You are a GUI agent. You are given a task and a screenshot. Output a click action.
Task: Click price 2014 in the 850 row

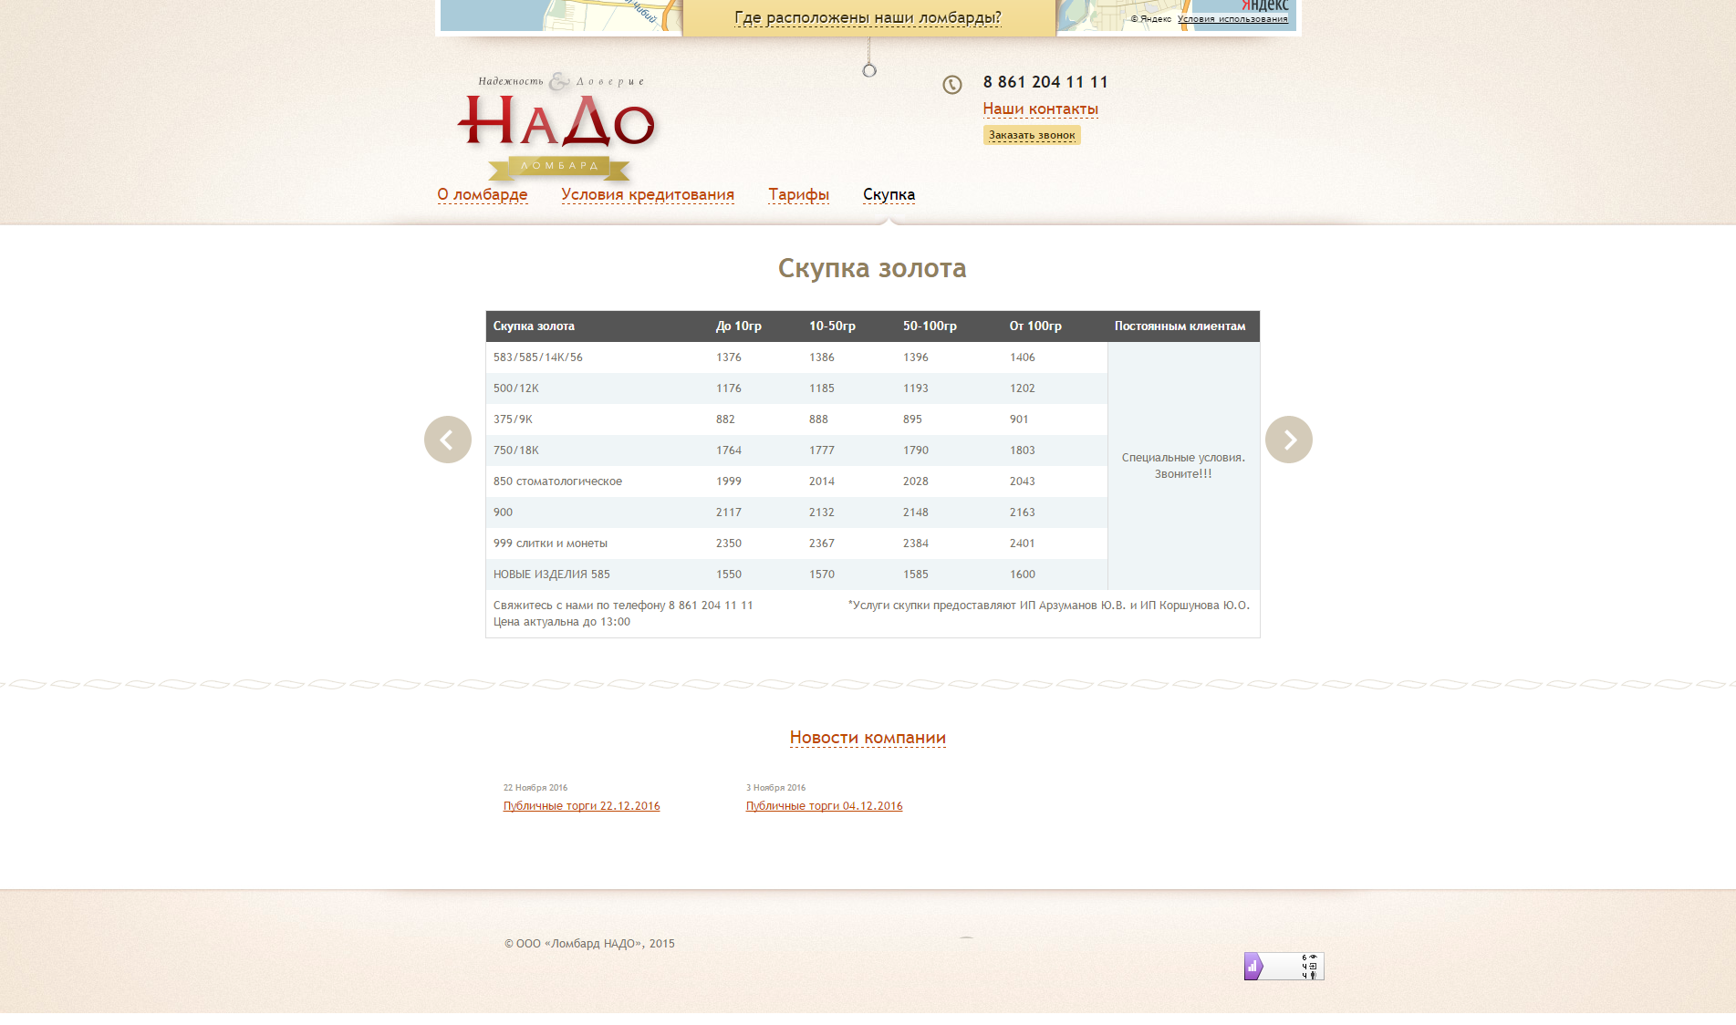(822, 481)
